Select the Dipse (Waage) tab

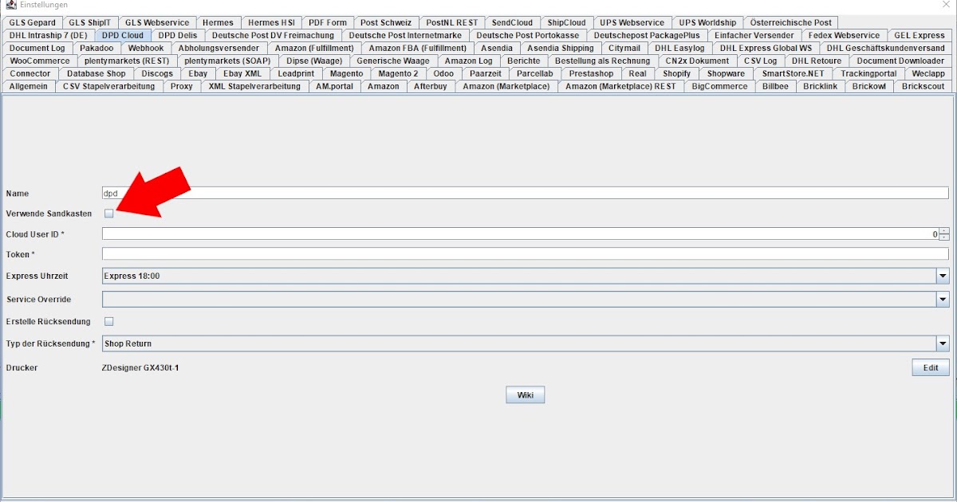314,61
